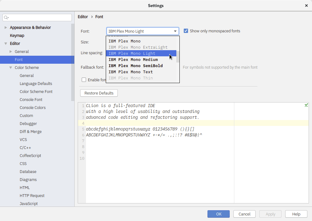Click the Restore Defaults button
Screen dimensions: 312x221
99,93
